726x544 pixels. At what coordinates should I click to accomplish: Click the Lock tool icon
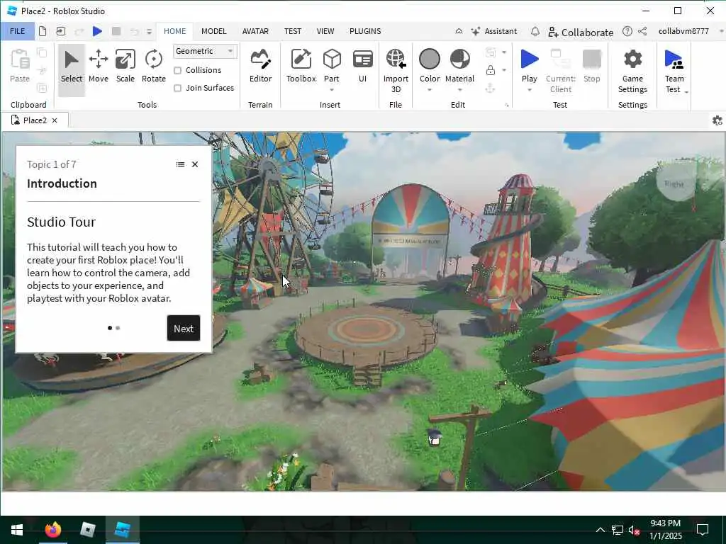tap(491, 70)
